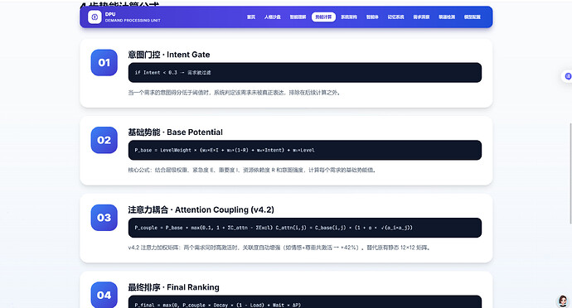Image resolution: width=572 pixels, height=308 pixels.
Task: Switch to the 系统架构 tab
Action: (349, 17)
